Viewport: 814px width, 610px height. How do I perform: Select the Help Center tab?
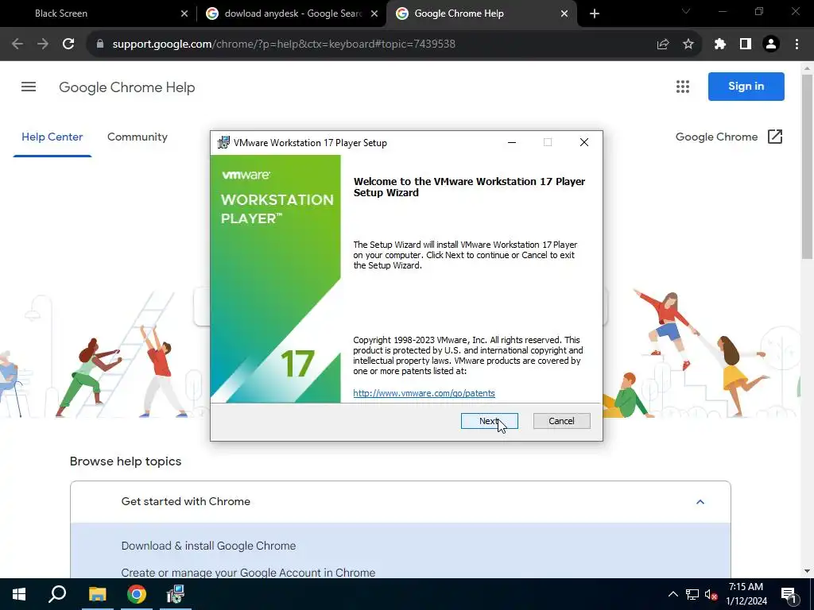click(52, 137)
